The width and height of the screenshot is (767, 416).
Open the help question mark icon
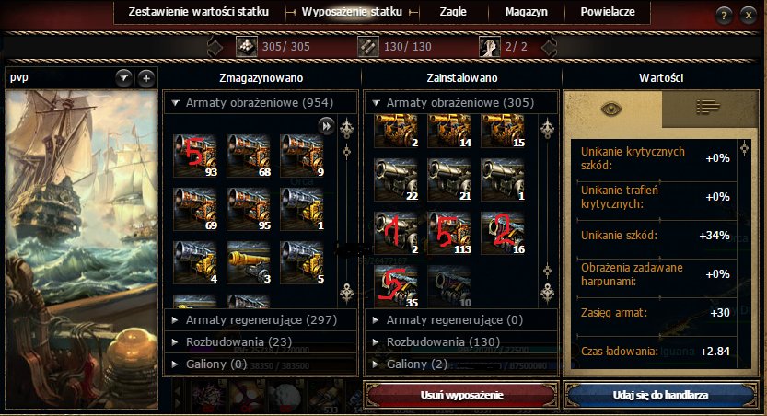[x=724, y=15]
